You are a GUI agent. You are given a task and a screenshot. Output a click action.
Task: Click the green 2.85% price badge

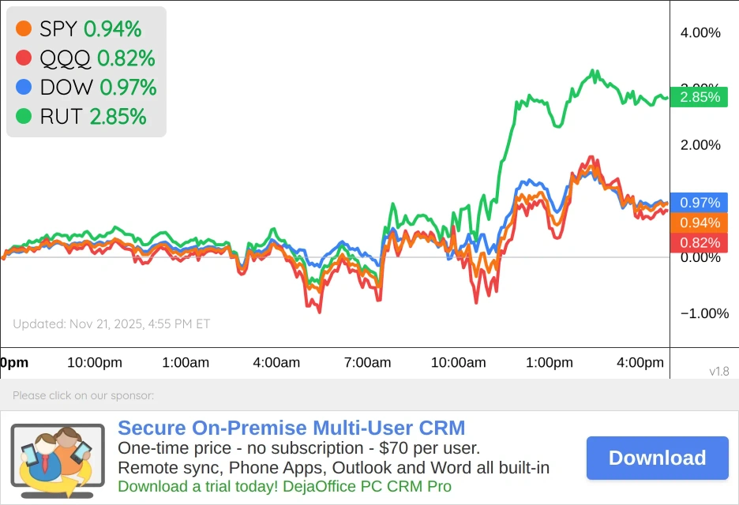(700, 97)
